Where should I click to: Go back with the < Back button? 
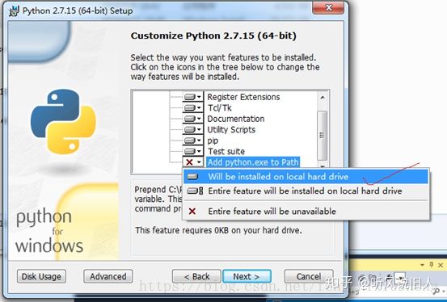(196, 276)
